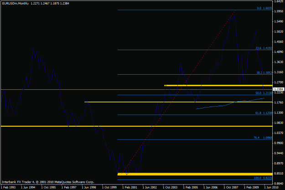Select the yellow horizontal line near 1.1760
This screenshot has height=190, width=285.
pos(178,102)
